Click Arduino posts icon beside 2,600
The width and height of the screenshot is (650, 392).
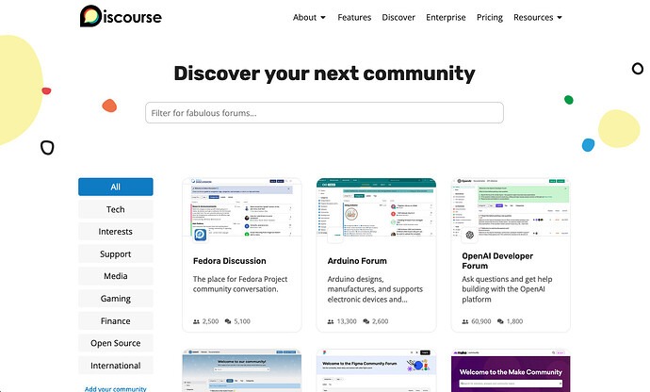tap(366, 321)
